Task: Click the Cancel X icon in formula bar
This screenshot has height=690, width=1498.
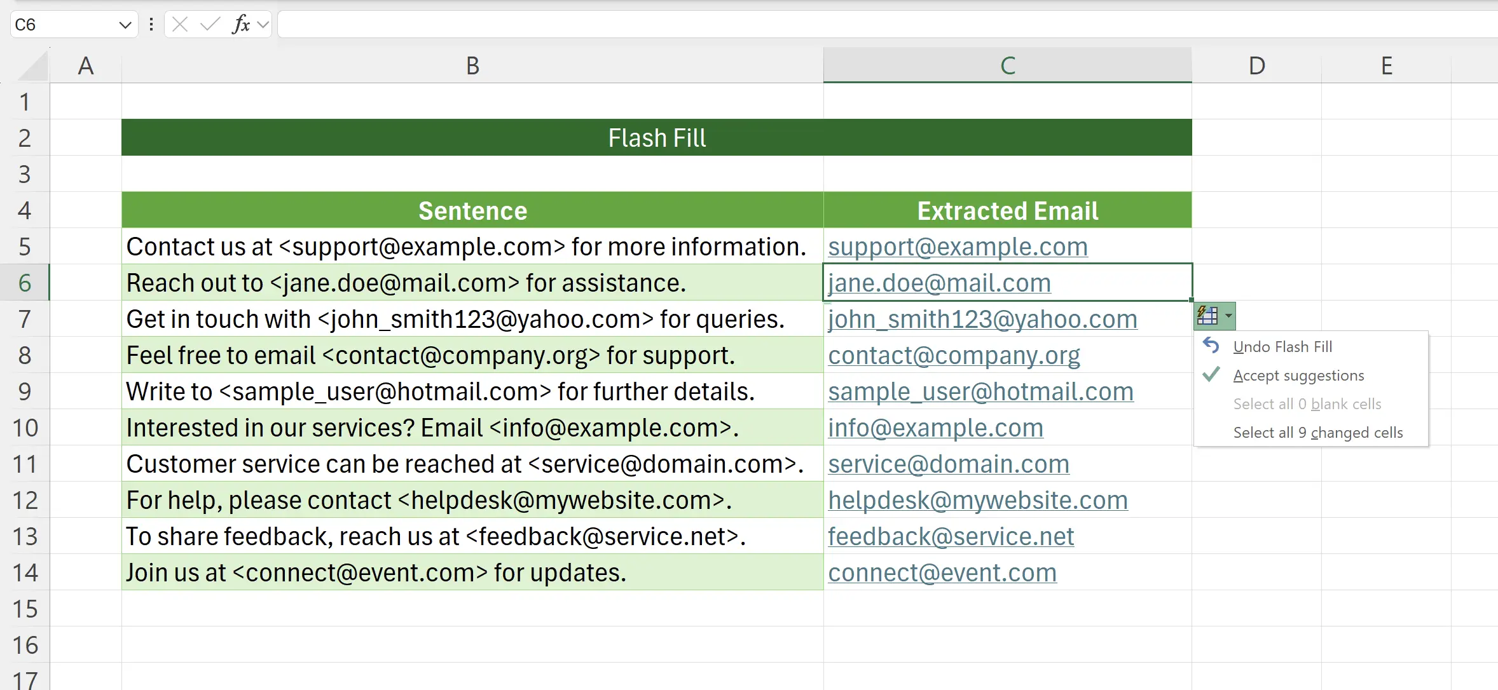Action: tap(180, 25)
